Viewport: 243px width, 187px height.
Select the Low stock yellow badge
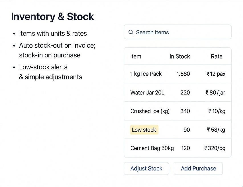click(x=144, y=130)
